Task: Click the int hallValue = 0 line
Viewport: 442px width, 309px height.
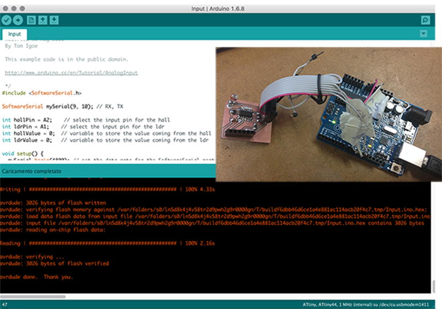Action: [x=107, y=134]
